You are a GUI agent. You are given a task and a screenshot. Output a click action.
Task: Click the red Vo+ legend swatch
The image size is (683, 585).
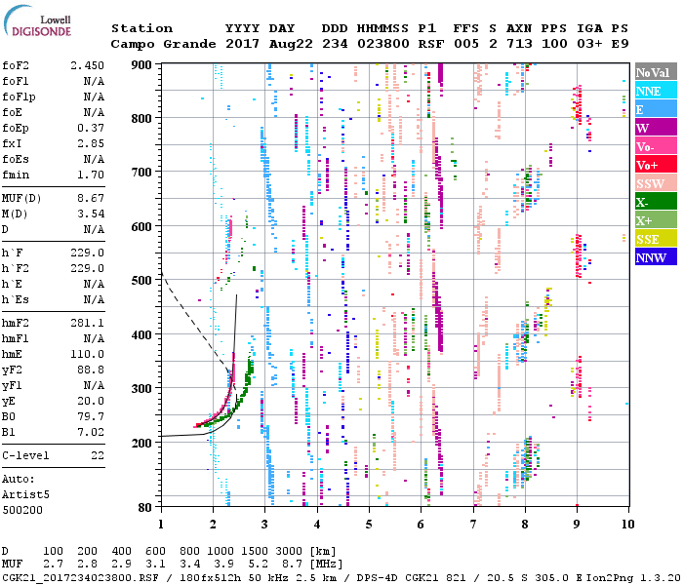pos(652,165)
